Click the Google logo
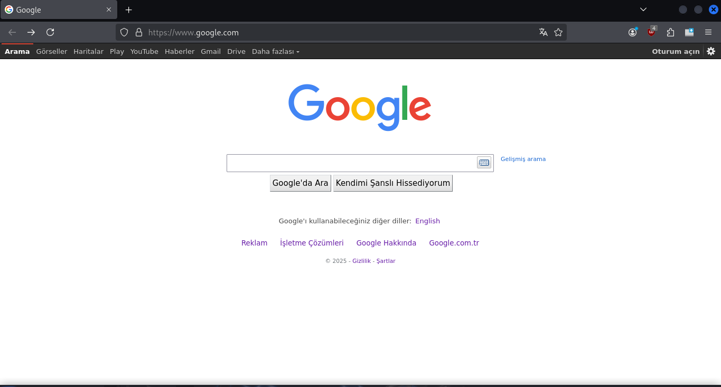 (360, 107)
